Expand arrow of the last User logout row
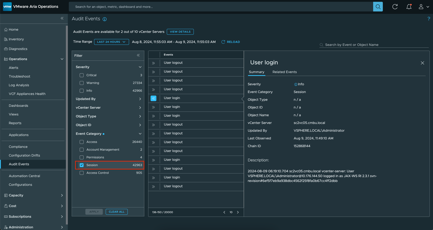Image resolution: width=433 pixels, height=230 pixels. [x=154, y=186]
